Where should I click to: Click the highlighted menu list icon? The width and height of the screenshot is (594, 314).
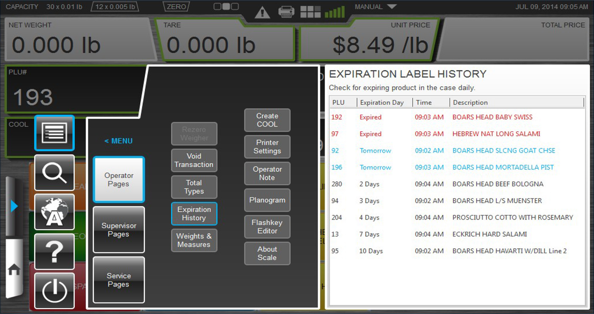pyautogui.click(x=54, y=133)
